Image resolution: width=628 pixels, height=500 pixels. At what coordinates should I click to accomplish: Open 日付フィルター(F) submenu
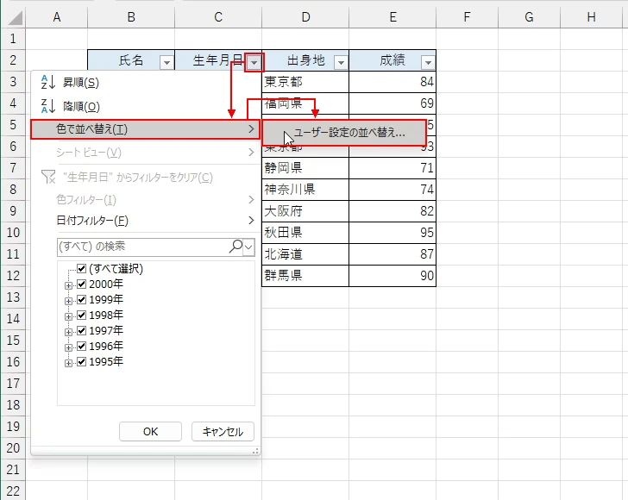pos(146,221)
